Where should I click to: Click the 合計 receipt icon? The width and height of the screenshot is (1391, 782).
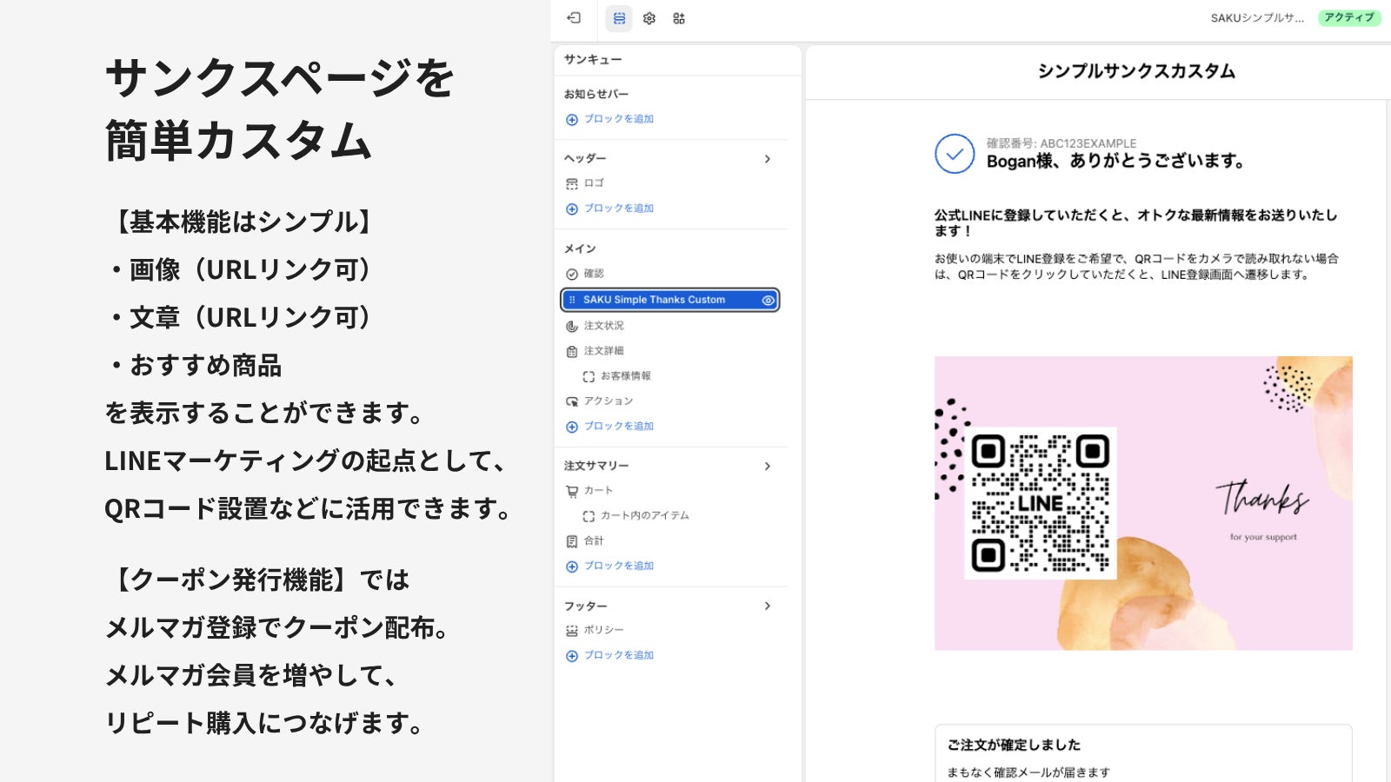click(x=572, y=542)
